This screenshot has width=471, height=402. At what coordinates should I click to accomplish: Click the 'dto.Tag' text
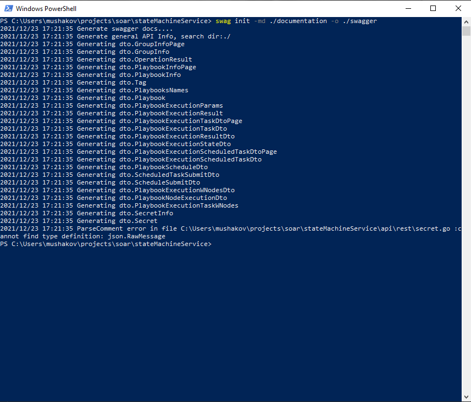[132, 82]
